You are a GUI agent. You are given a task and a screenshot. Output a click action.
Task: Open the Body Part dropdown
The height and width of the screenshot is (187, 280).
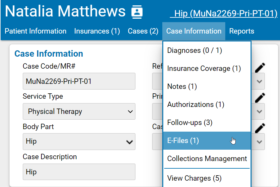point(79,142)
